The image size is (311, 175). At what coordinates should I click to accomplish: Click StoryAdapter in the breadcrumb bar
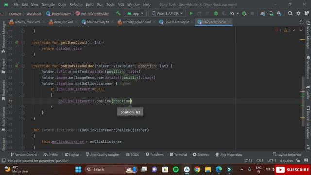pyautogui.click(x=58, y=13)
